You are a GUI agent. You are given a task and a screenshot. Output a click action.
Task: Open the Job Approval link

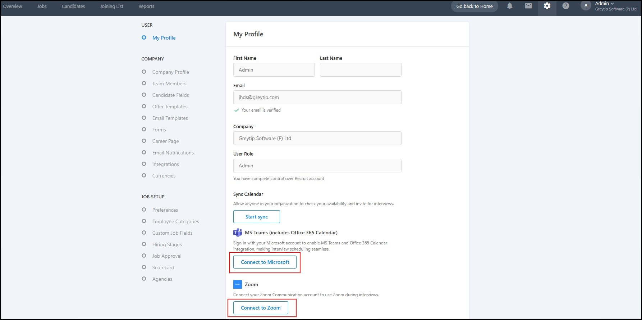tap(167, 256)
